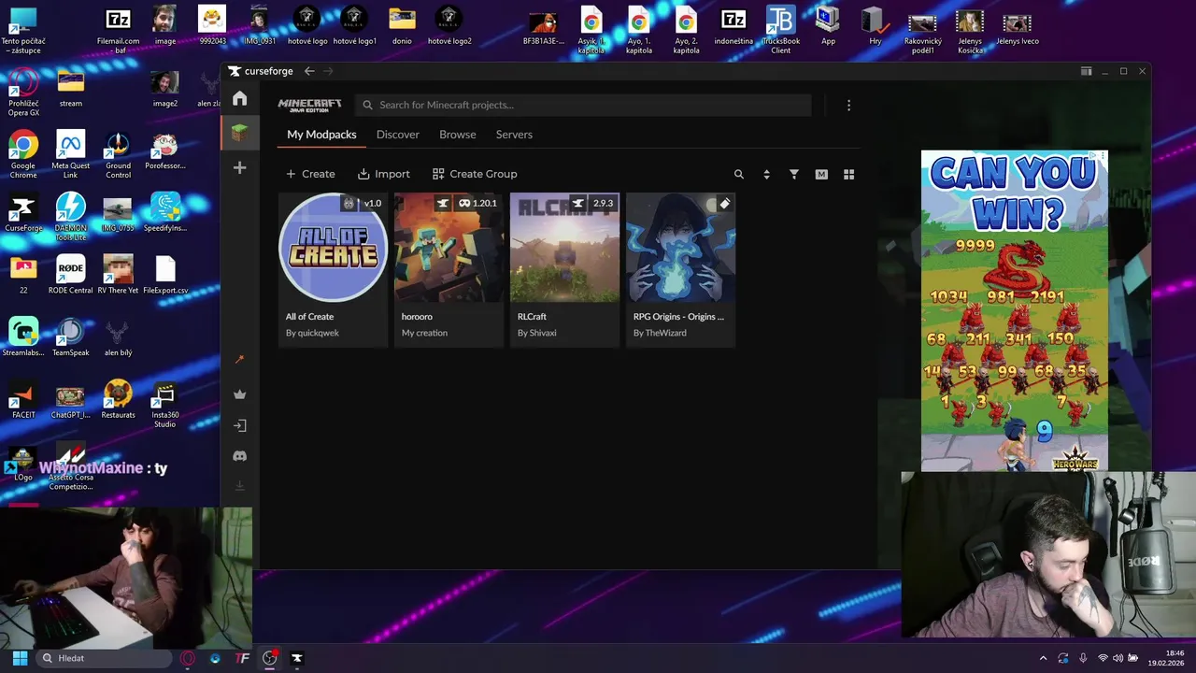Open the sort order arrows control

pyautogui.click(x=766, y=174)
